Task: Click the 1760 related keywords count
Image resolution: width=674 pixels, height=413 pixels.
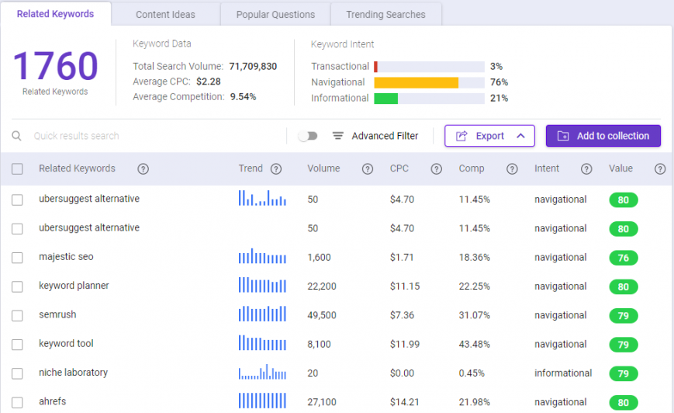Action: point(55,66)
